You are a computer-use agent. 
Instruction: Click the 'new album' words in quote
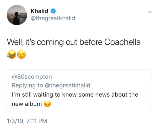pyautogui.click(x=27, y=104)
